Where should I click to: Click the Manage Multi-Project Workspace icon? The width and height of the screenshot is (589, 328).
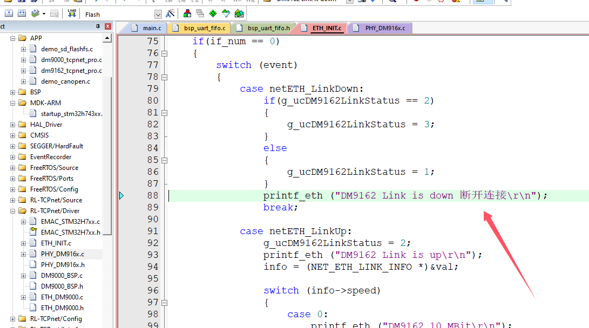[x=200, y=14]
